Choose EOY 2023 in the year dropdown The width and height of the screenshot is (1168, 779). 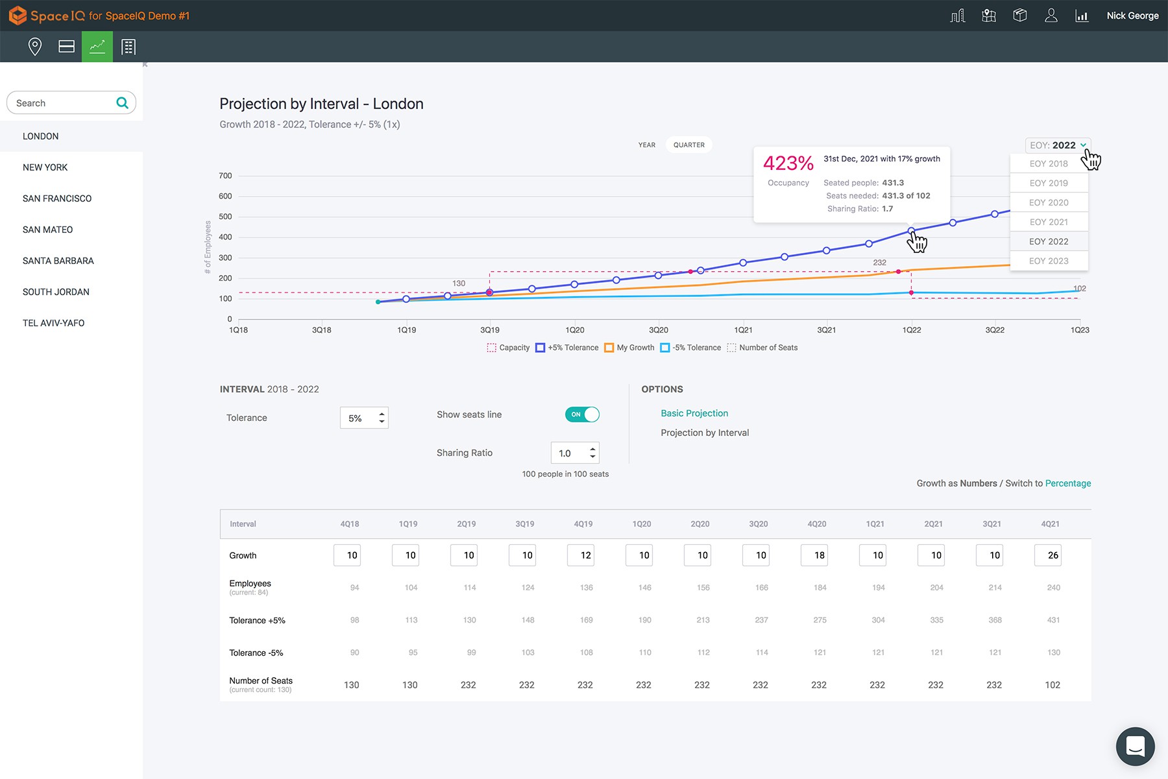click(x=1048, y=261)
